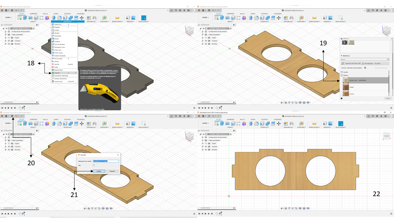Select the Cerezo wood swatch
This screenshot has height=222, width=394.
coord(346,93)
